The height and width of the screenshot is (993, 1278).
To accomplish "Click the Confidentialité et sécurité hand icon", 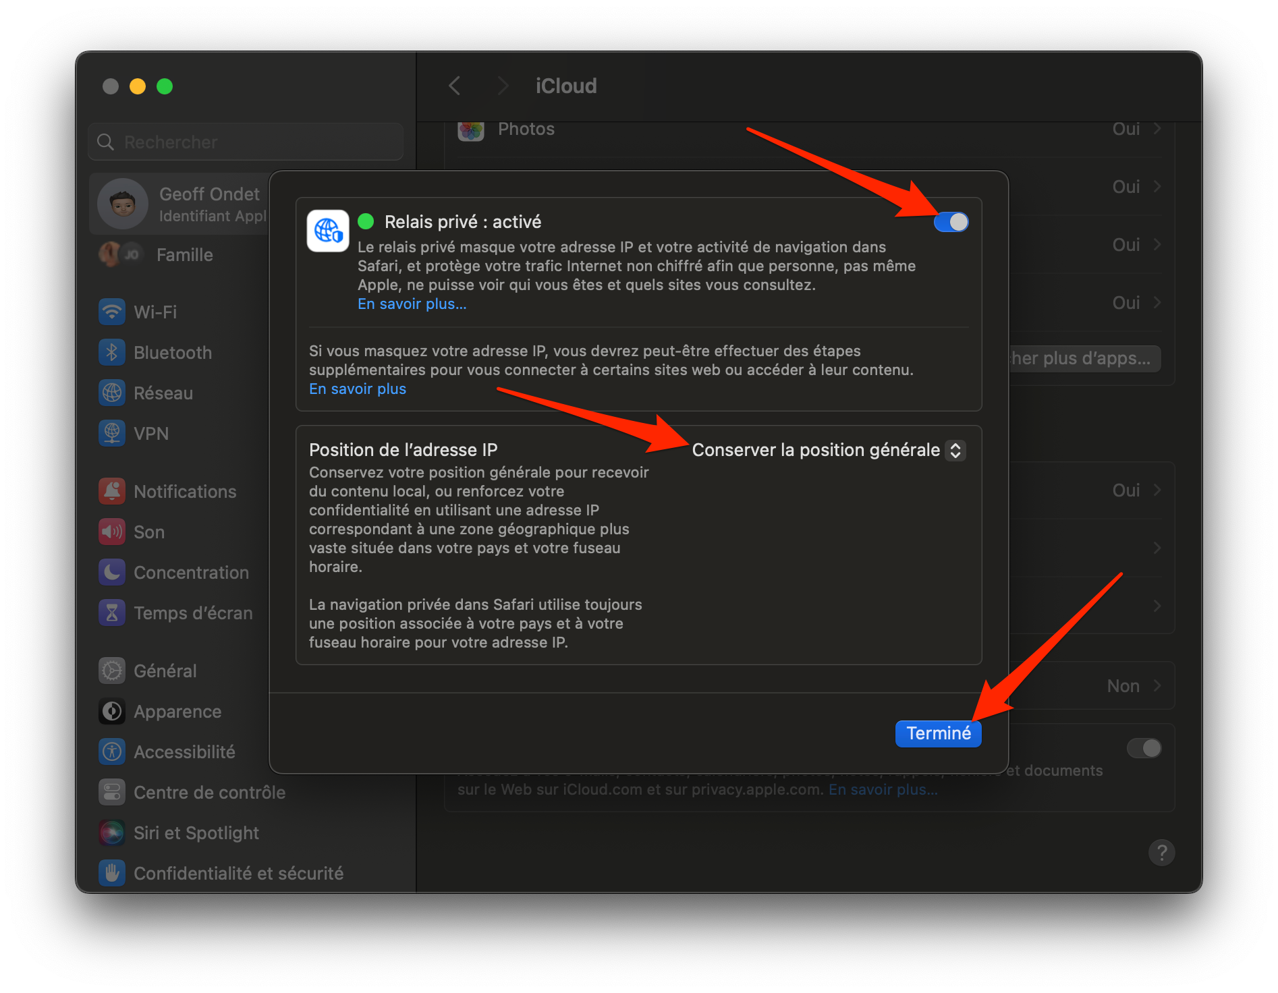I will (x=112, y=873).
